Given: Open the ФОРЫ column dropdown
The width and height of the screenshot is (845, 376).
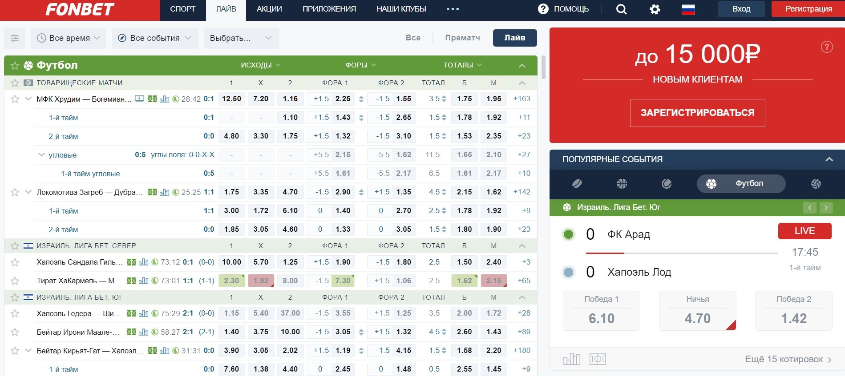Looking at the screenshot, I should coord(361,65).
